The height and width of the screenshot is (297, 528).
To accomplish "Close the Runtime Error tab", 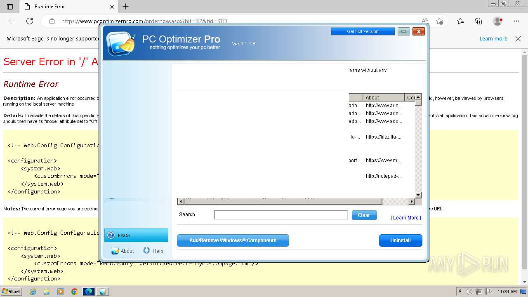I will coord(112,7).
